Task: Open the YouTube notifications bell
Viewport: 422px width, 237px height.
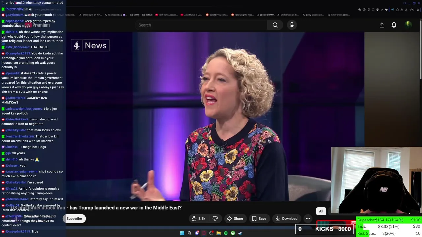Action: [394, 25]
